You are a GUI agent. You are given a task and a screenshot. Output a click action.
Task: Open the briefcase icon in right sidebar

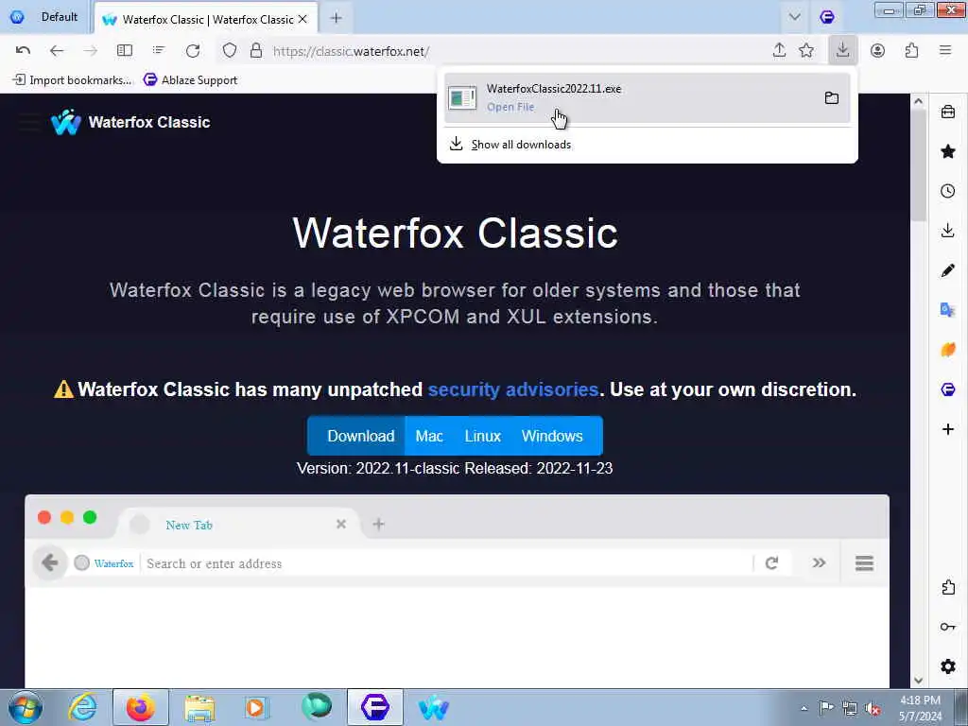point(947,112)
